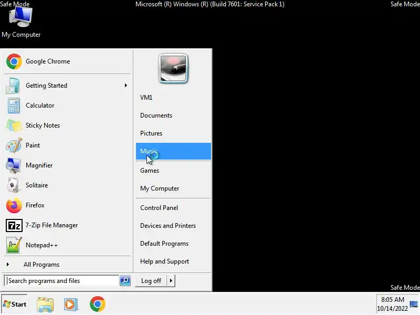Click the Firefox text label

tap(35, 205)
